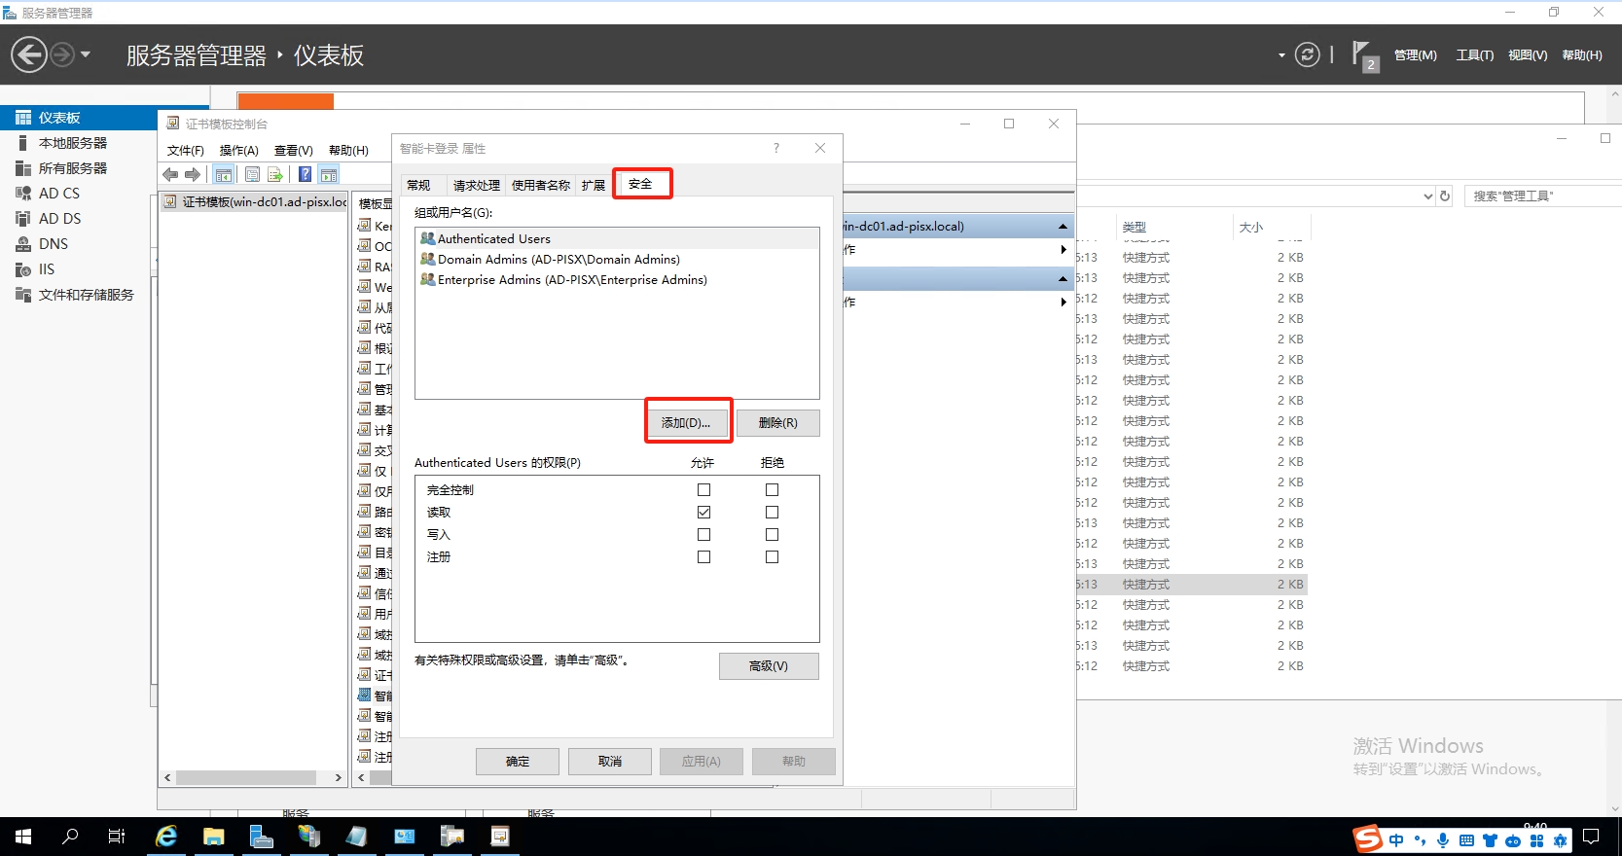Click the 添加(D)... button

pos(687,423)
